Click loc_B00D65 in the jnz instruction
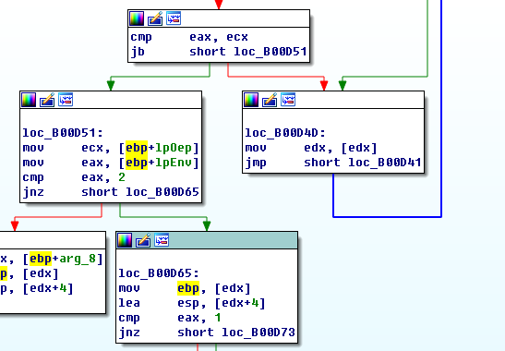The width and height of the screenshot is (505, 351). click(x=162, y=192)
